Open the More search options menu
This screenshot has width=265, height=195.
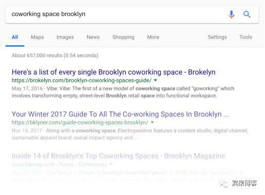coord(153,37)
